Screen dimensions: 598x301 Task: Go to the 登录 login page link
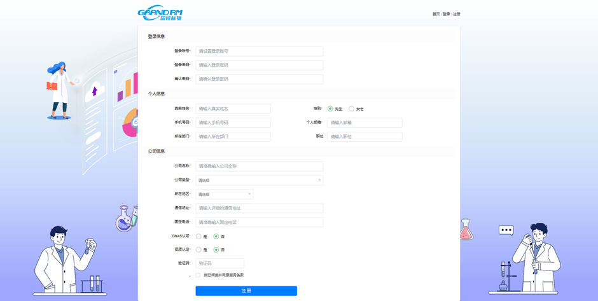point(446,14)
